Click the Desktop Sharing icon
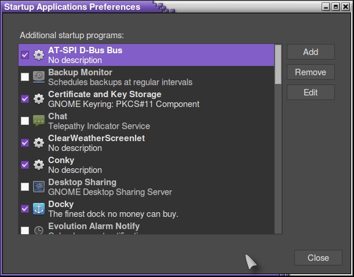The image size is (354, 277). point(39,187)
